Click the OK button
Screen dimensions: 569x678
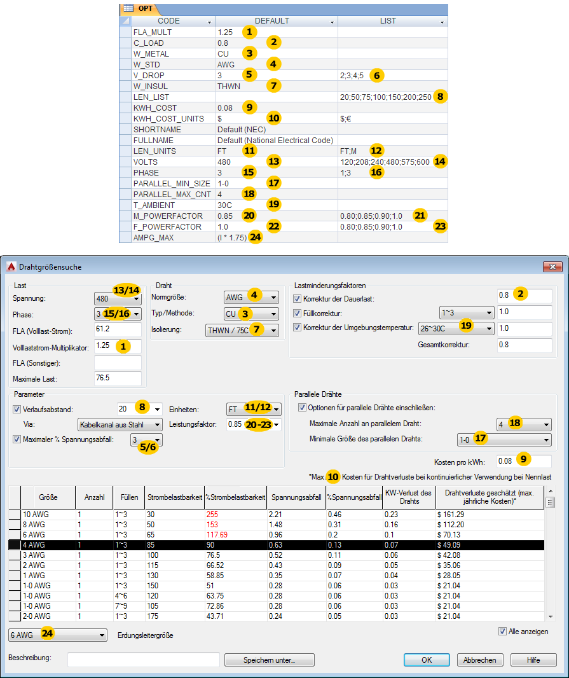427,660
